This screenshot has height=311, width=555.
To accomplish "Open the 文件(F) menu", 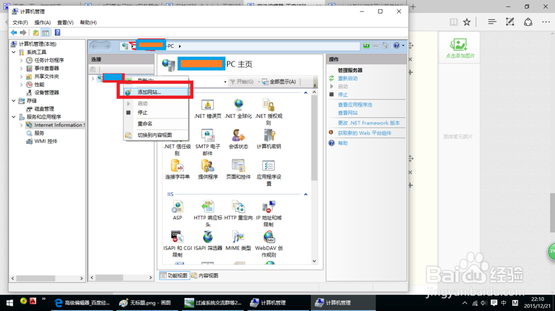I will pos(20,22).
